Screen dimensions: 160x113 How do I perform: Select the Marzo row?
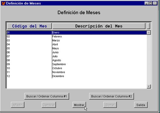tap(77, 40)
